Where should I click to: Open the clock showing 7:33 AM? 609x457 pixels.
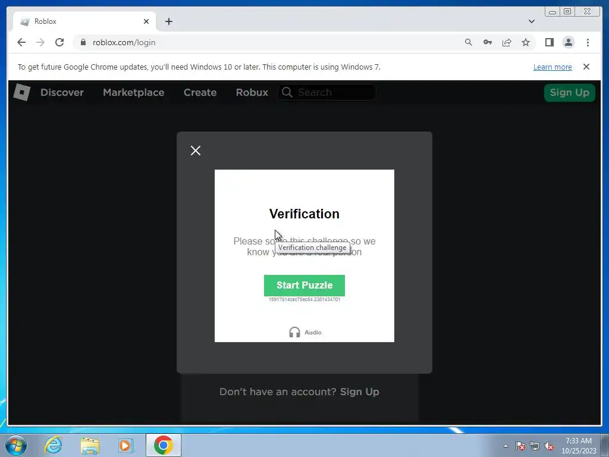pyautogui.click(x=579, y=446)
